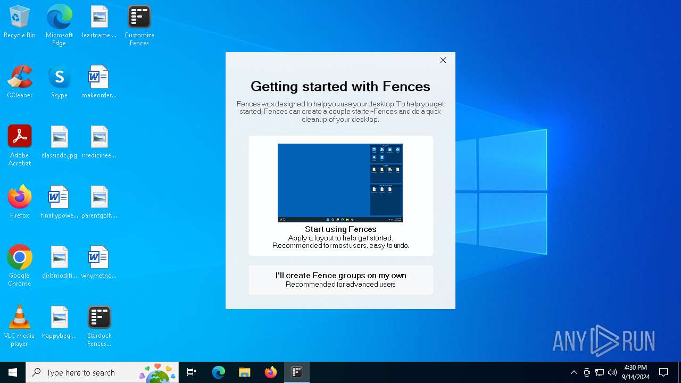
Task: Select the leastcame image file icon
Action: [x=99, y=22]
